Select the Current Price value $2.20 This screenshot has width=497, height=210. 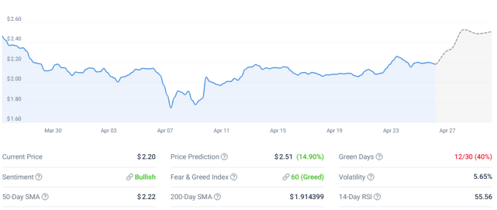(146, 157)
